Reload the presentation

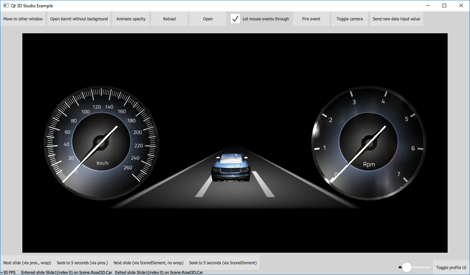coord(169,19)
